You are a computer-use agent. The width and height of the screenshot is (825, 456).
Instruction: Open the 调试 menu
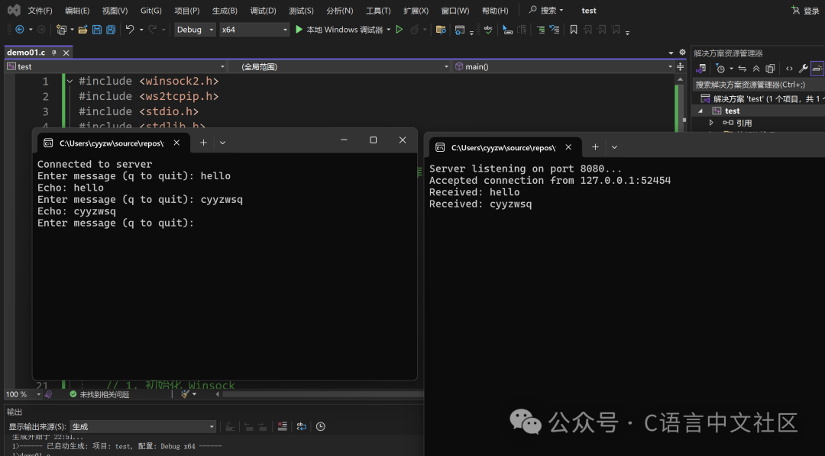262,10
